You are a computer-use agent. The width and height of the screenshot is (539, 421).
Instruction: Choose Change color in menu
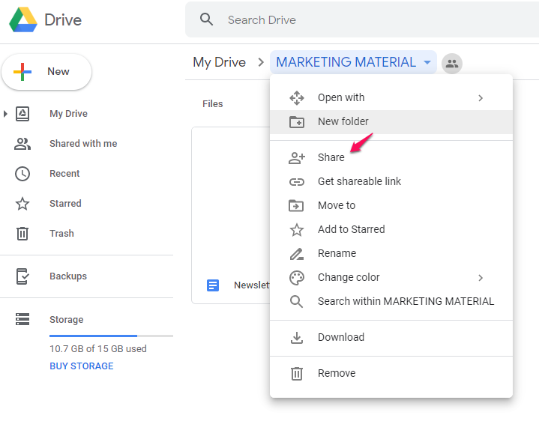[x=391, y=278]
